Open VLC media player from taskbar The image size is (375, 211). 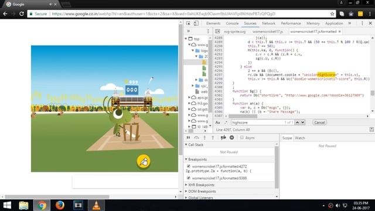click(96, 206)
